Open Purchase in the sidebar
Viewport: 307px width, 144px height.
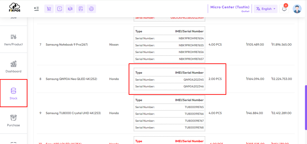13,121
